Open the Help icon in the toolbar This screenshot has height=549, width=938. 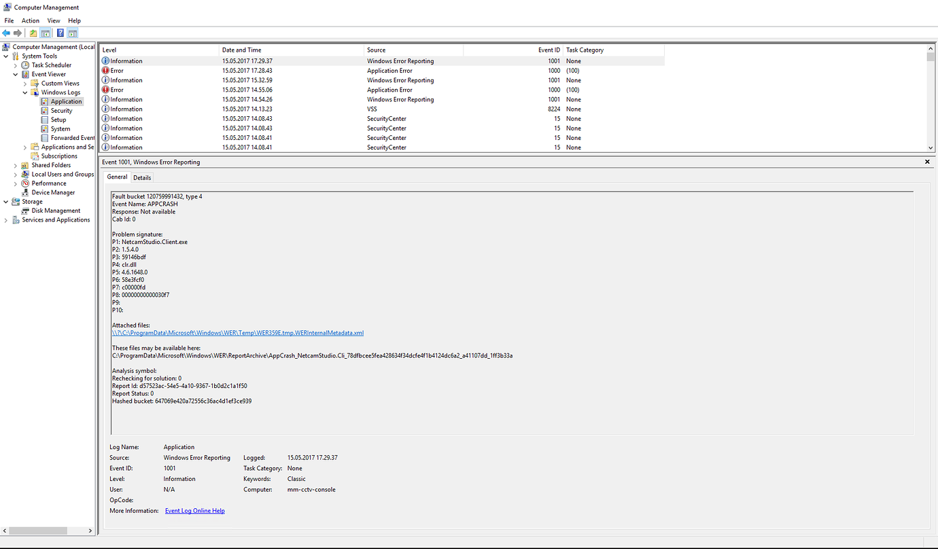click(60, 32)
